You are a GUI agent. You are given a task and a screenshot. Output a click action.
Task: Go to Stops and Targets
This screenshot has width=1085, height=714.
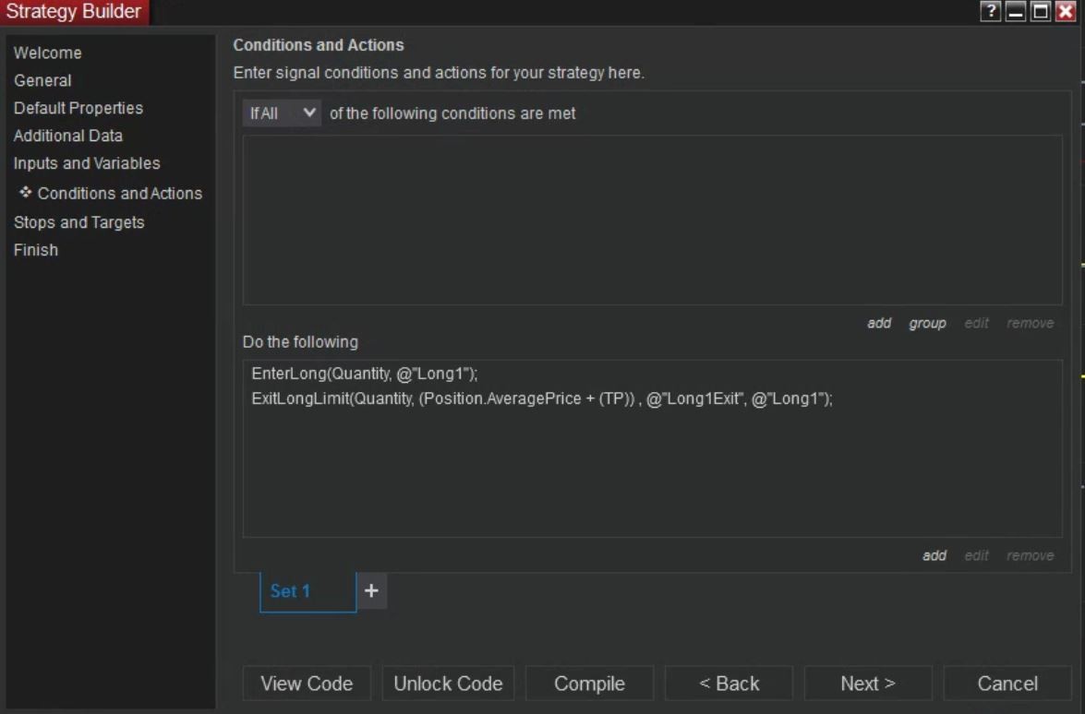click(78, 222)
